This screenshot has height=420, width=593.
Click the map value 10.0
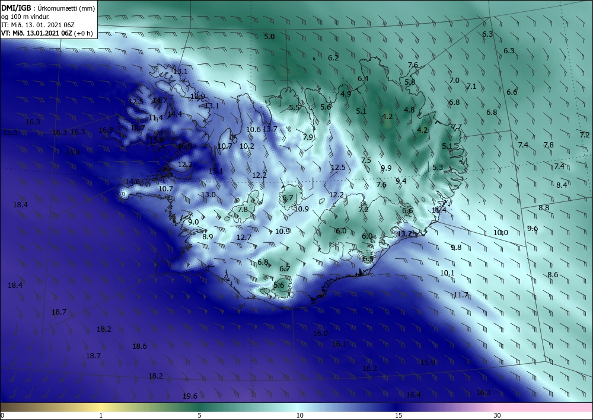click(500, 233)
